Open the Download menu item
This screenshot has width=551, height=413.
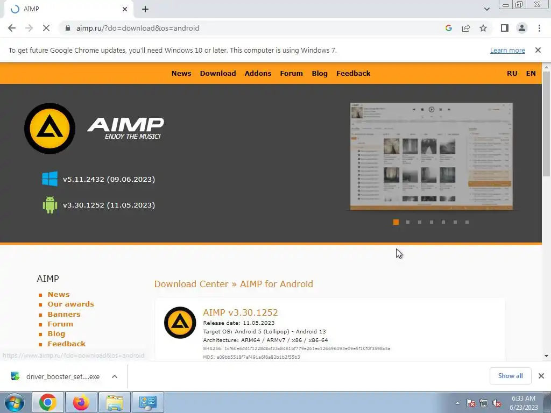click(218, 73)
